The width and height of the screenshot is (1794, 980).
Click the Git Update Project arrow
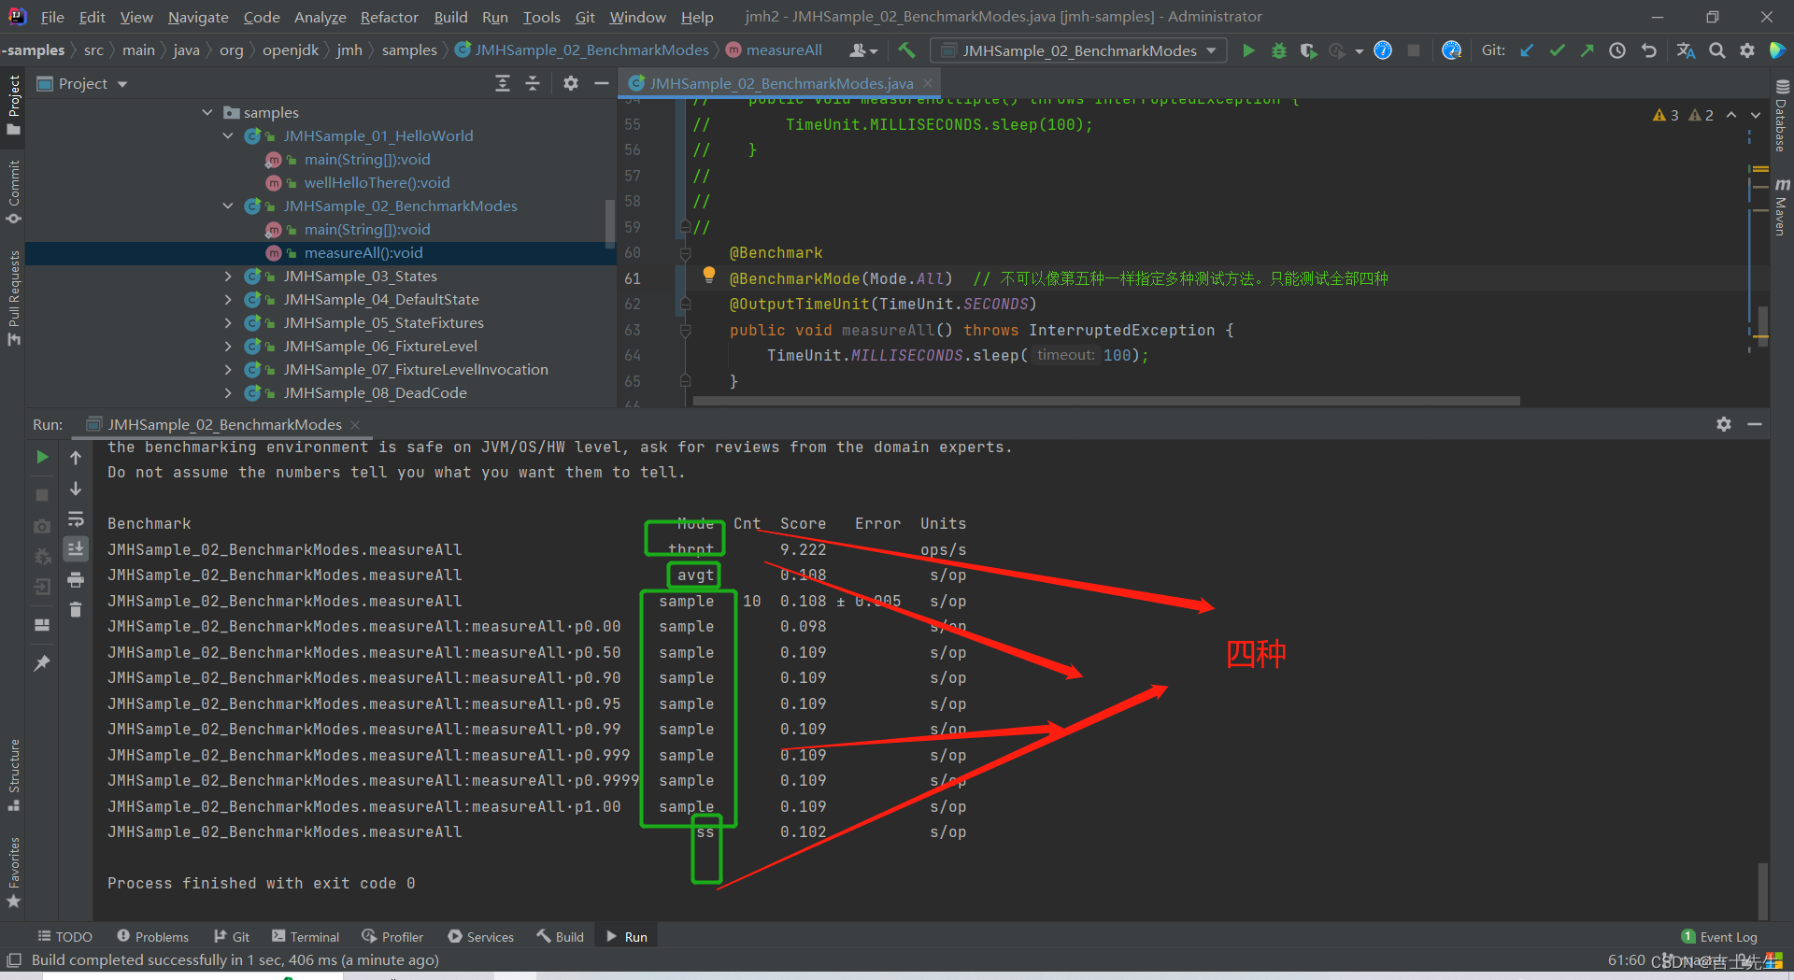coord(1527,50)
